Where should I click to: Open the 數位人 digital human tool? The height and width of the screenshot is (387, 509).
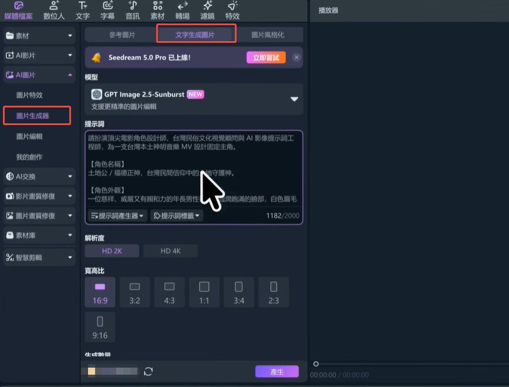(54, 11)
